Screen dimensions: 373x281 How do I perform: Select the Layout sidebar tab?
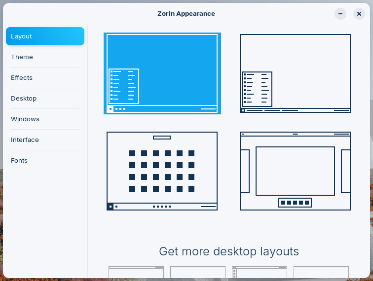click(x=45, y=36)
